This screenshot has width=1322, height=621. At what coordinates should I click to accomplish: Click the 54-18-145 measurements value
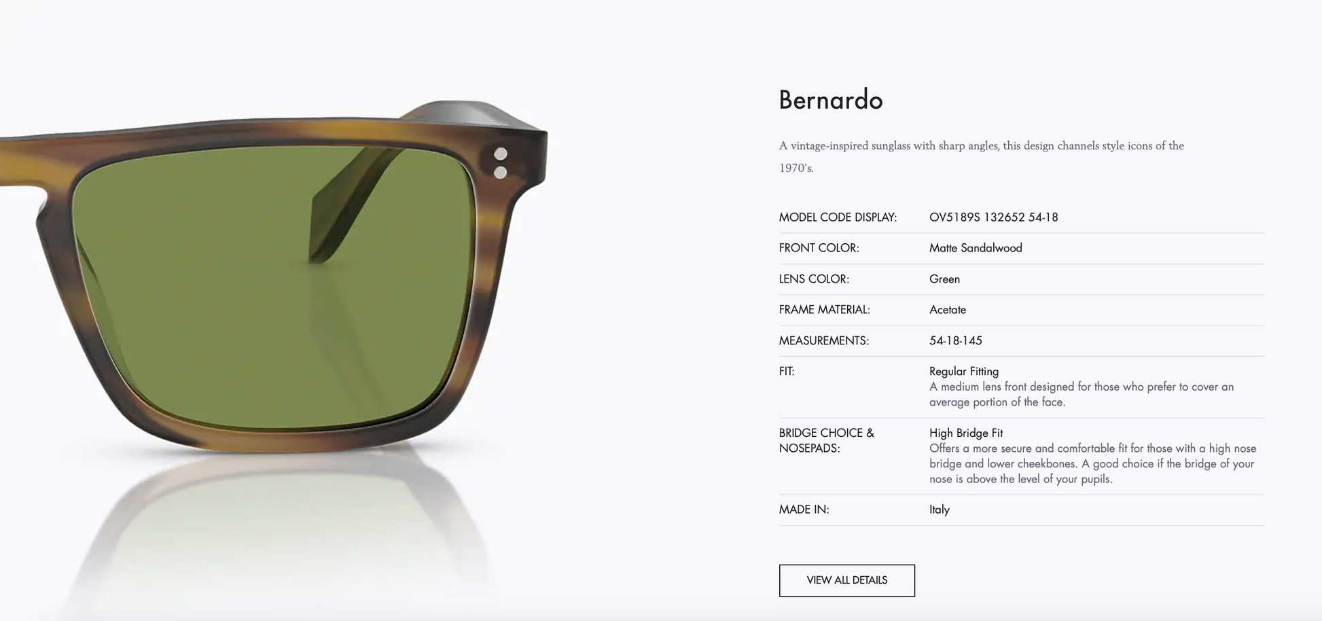(x=955, y=340)
